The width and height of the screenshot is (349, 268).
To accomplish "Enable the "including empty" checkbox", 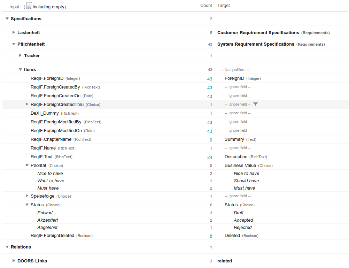I will click(x=29, y=6).
